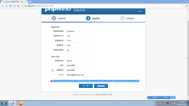Click version number 9.0.1
189x106 pixels.
coord(140,11)
